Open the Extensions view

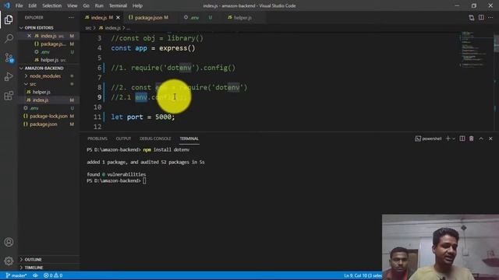(9, 96)
